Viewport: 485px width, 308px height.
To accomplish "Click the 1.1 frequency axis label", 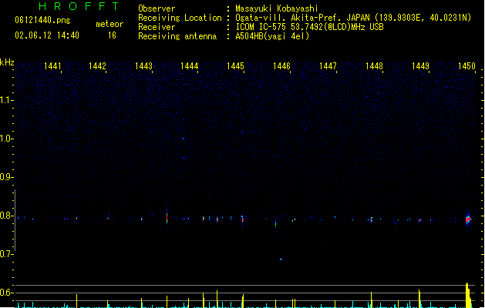I will [x=6, y=100].
